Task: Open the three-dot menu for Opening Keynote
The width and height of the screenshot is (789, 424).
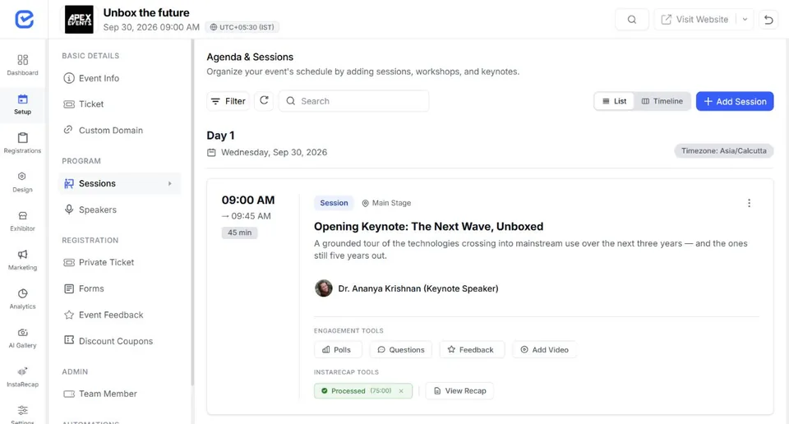Action: (749, 203)
